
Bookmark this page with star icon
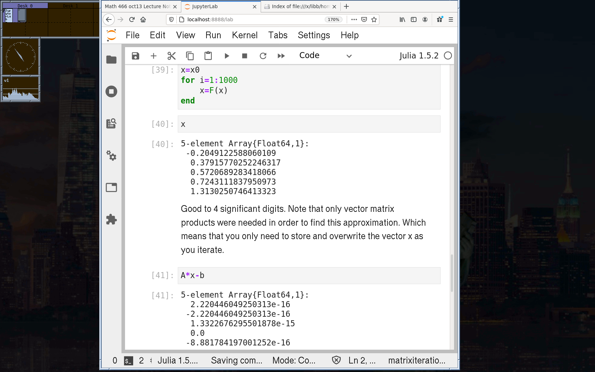[374, 19]
